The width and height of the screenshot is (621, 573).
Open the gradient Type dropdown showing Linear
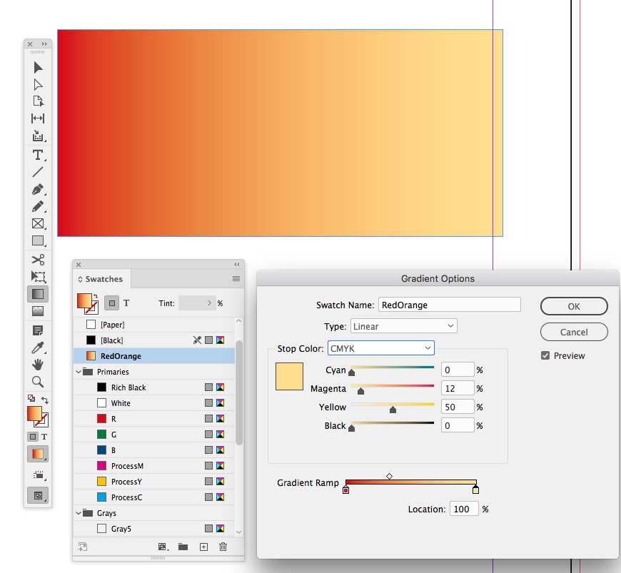403,325
